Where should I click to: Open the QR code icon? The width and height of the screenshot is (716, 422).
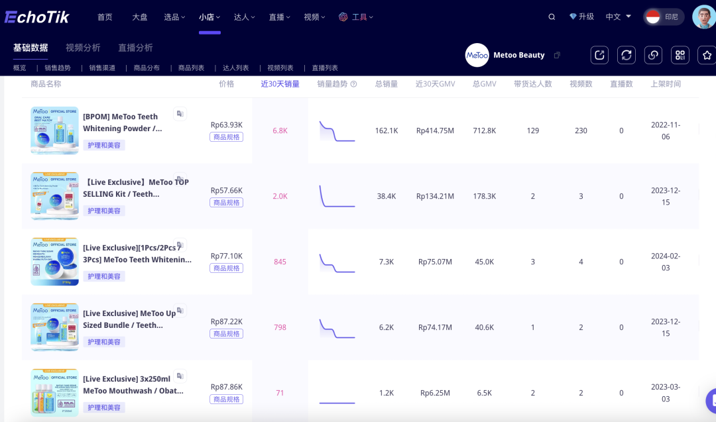(680, 56)
